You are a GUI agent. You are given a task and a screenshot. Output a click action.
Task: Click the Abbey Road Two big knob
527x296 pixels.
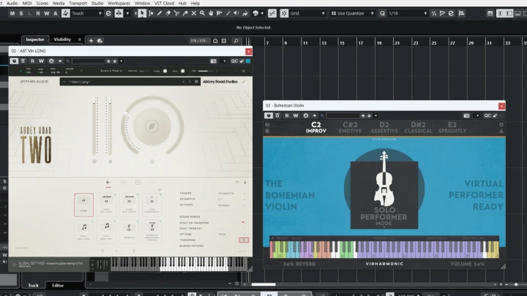[x=152, y=126]
